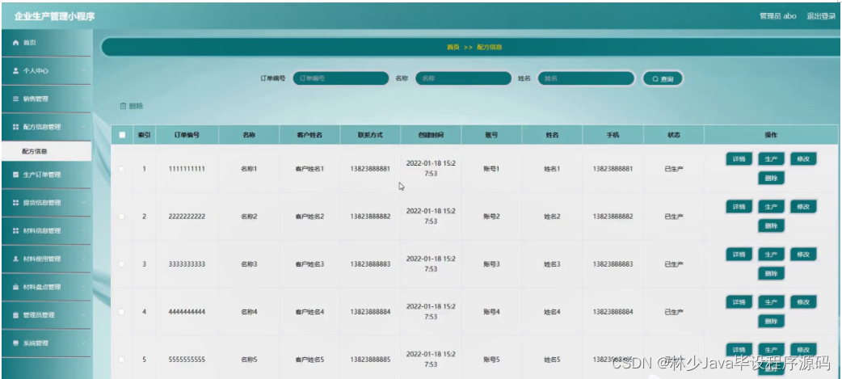Click the list icon beside 销售管理
The width and height of the screenshot is (842, 379).
coord(15,99)
